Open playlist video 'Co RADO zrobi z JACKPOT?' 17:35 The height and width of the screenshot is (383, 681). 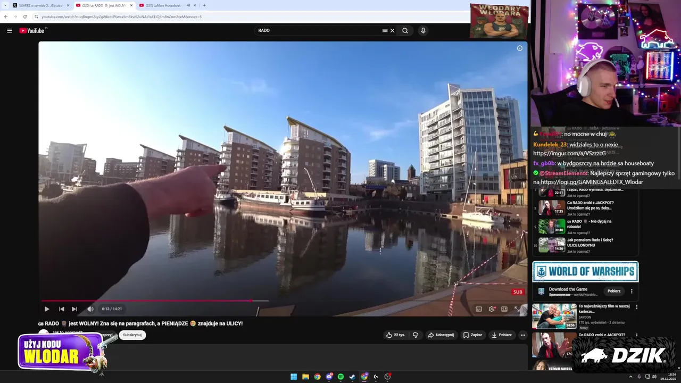pos(585,208)
